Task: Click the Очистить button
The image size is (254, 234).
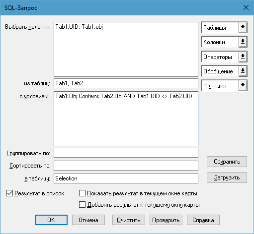Action: [129, 220]
